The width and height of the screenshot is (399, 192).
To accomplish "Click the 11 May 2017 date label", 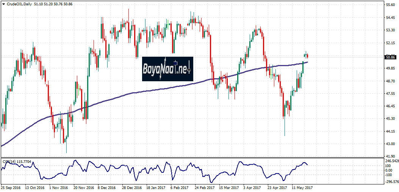I will click(302, 187).
